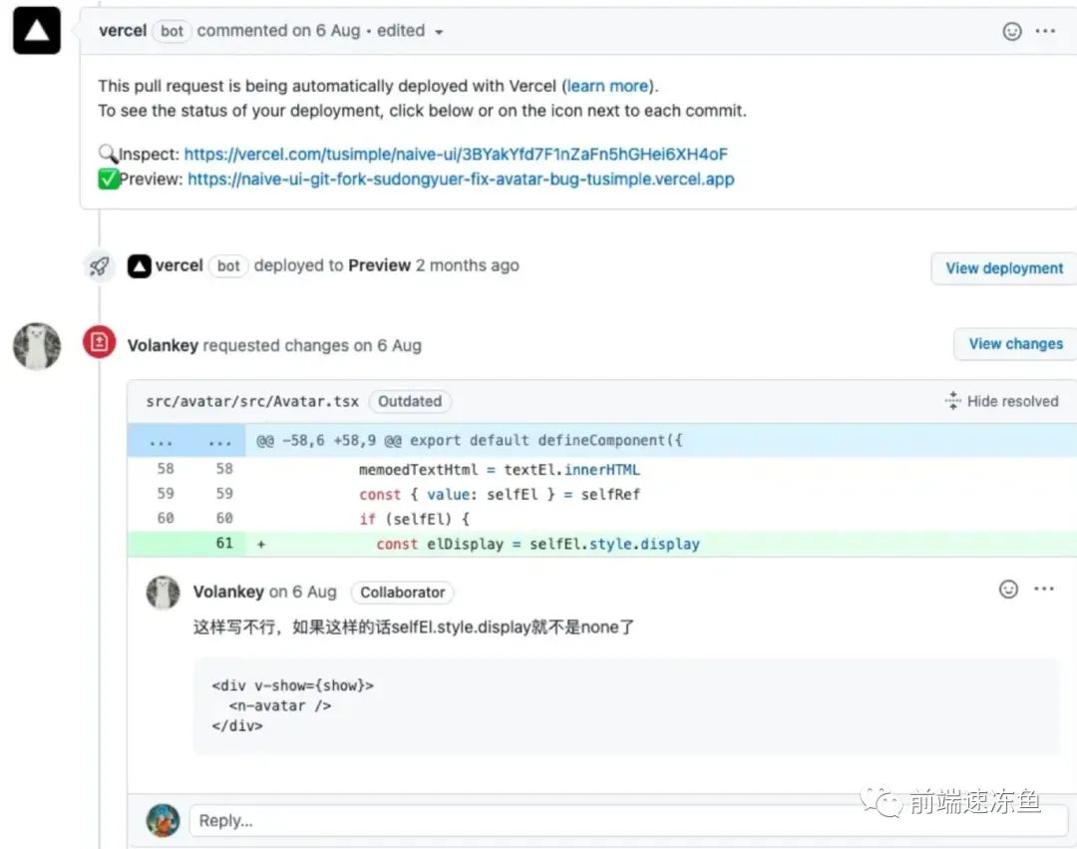The width and height of the screenshot is (1077, 849).
Task: Add emoji reaction to Volankey's comment
Action: click(1008, 590)
